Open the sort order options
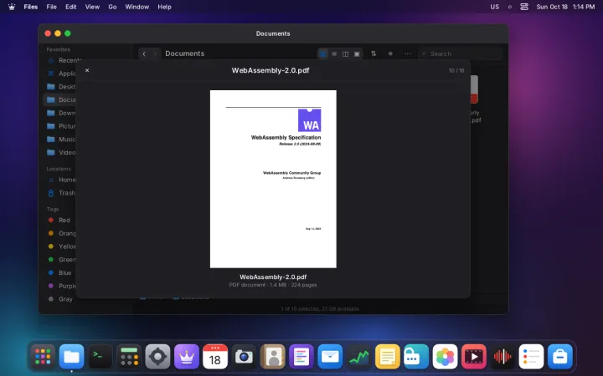603x376 pixels. (x=374, y=53)
